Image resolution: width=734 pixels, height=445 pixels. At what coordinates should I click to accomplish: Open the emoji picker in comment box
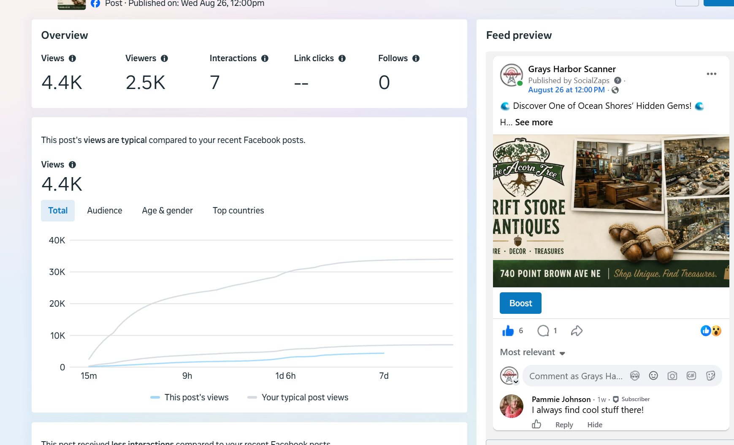pos(653,376)
